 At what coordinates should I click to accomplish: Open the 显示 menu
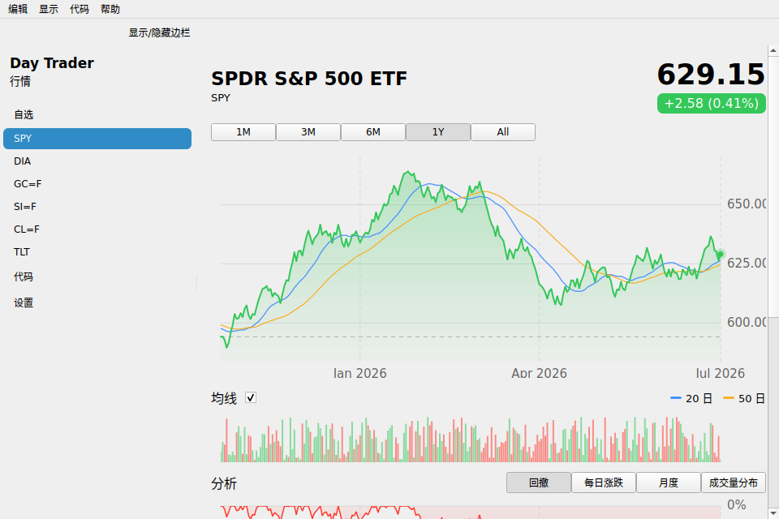pos(49,9)
